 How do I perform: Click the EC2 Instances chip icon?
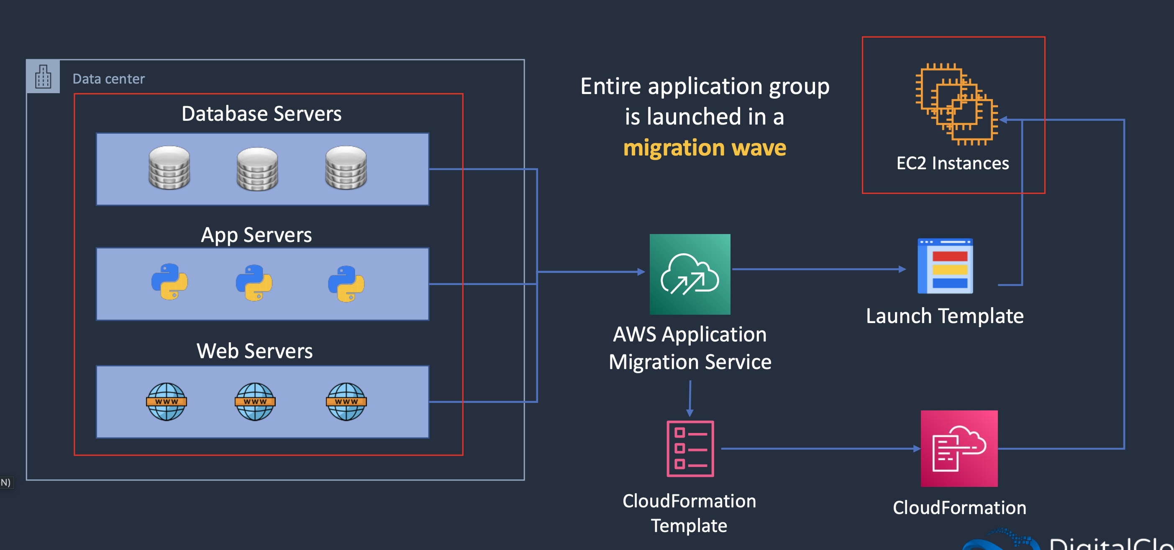pos(956,104)
